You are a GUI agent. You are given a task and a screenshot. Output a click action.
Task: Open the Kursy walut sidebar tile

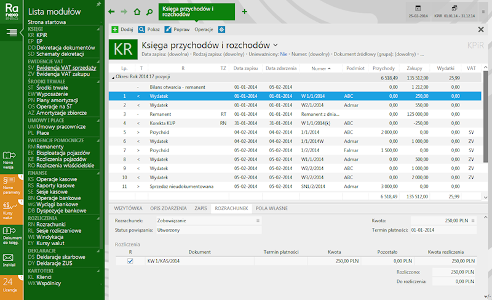[12, 209]
